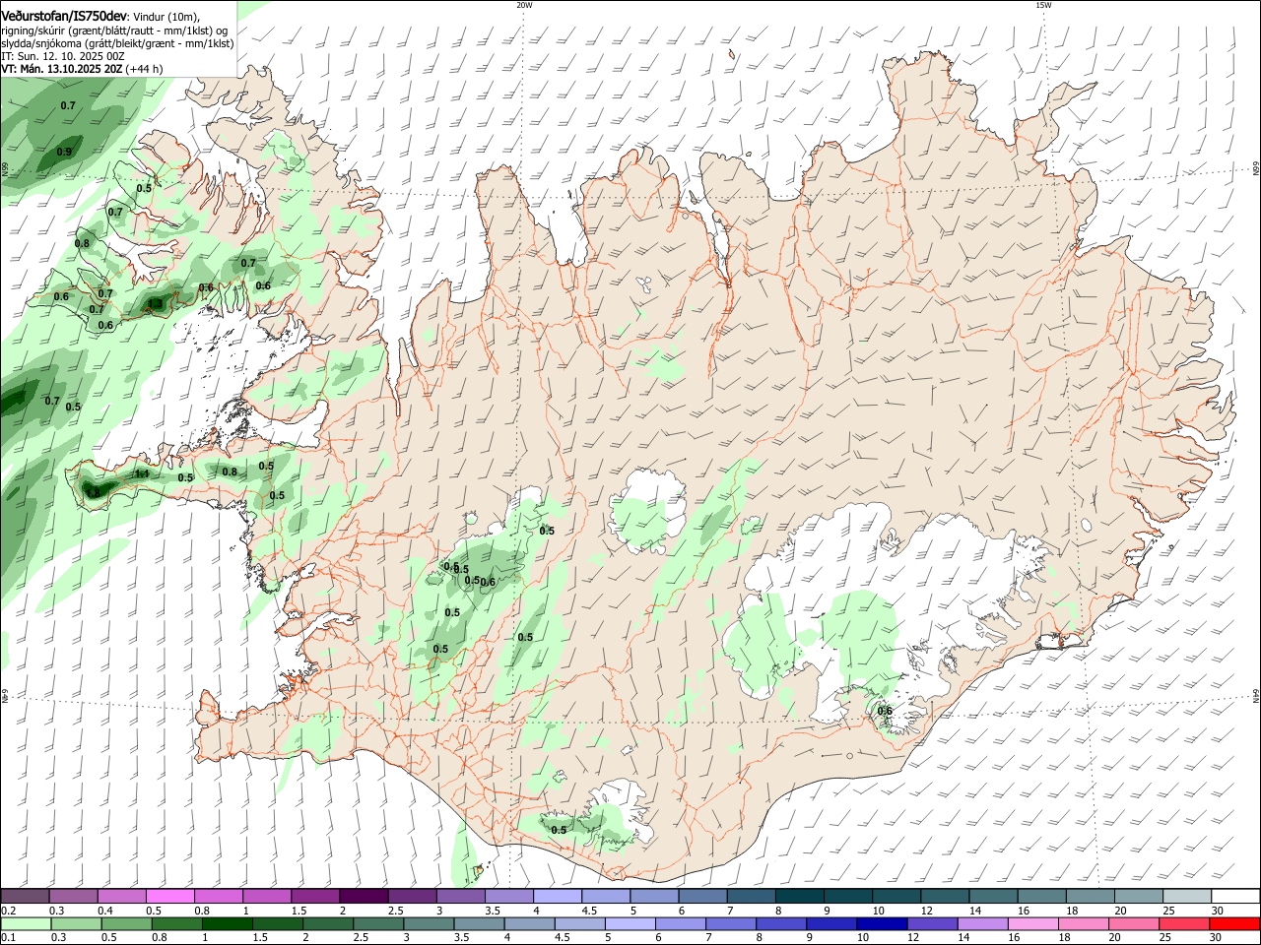The image size is (1261, 945).
Task: Click the 1.3 precipitation value on map
Action: click(x=155, y=304)
